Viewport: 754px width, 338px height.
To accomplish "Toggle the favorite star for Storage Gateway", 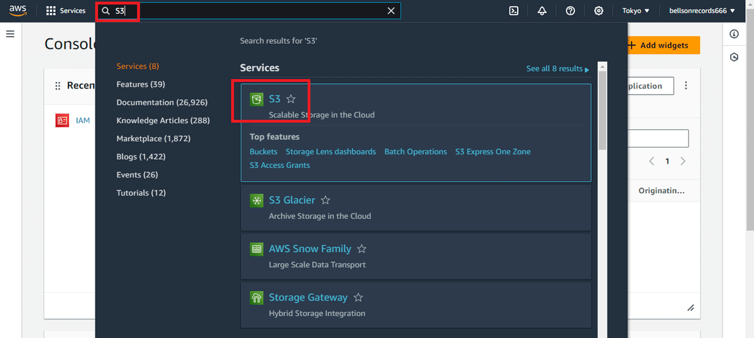I will pos(358,298).
